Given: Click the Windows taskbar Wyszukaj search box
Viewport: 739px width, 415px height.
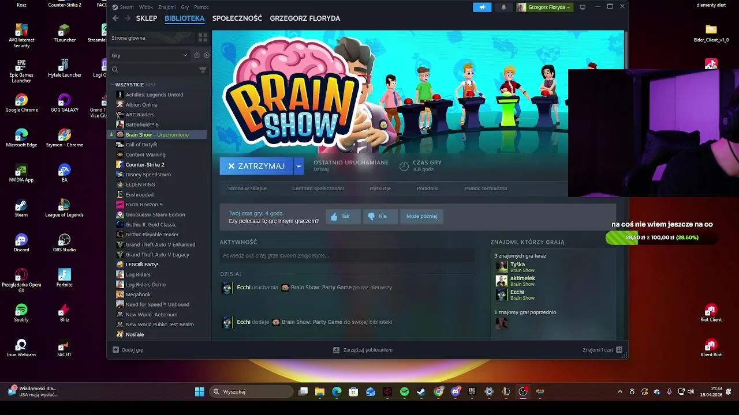Looking at the screenshot, I should (x=251, y=392).
